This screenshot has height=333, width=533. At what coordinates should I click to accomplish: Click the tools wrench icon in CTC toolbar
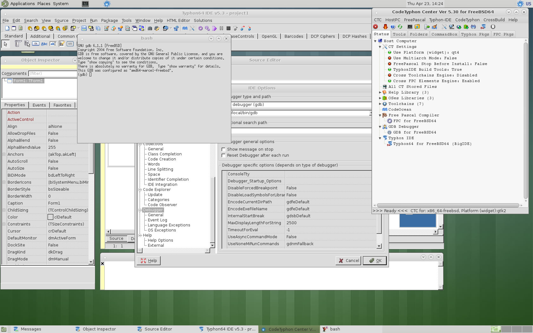444,27
